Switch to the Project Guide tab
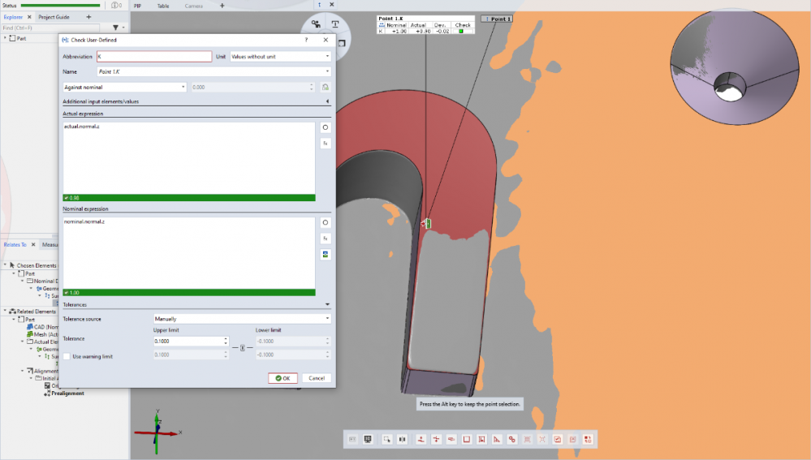811x460 pixels. point(55,16)
